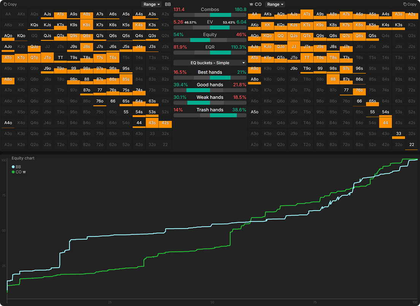The height and width of the screenshot is (306, 420).
Task: Click the crown icon in the equity chart legend
Action: pyautogui.click(x=24, y=172)
